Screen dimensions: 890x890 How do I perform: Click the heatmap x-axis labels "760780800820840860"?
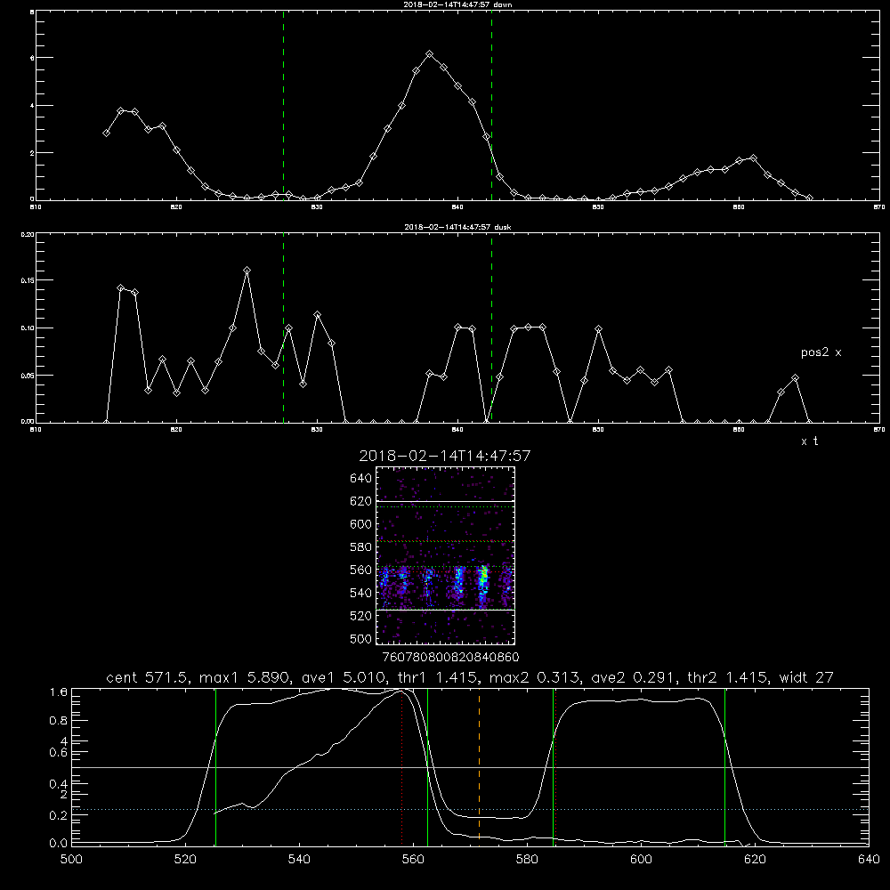(451, 658)
